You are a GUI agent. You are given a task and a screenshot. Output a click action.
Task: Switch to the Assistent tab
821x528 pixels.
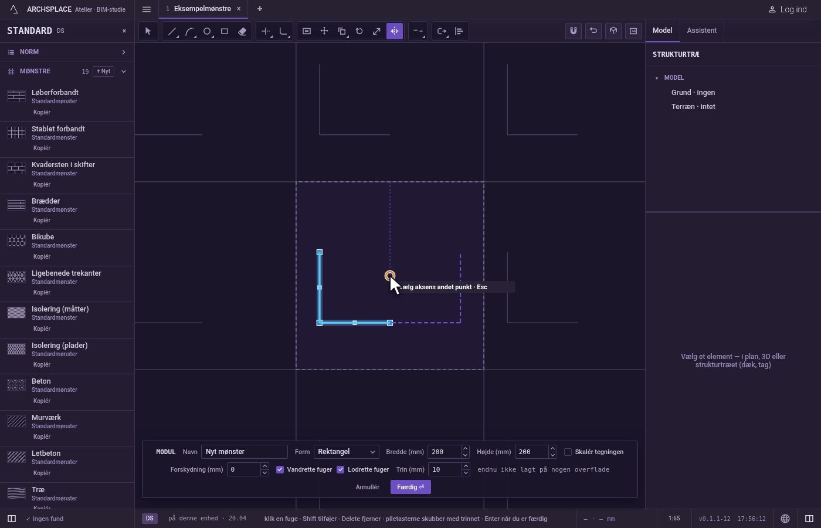tap(702, 31)
